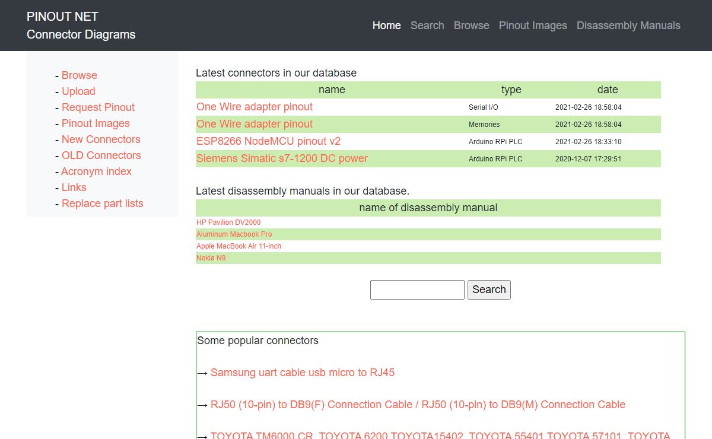712x439 pixels.
Task: Open the Home nav item
Action: 386,26
